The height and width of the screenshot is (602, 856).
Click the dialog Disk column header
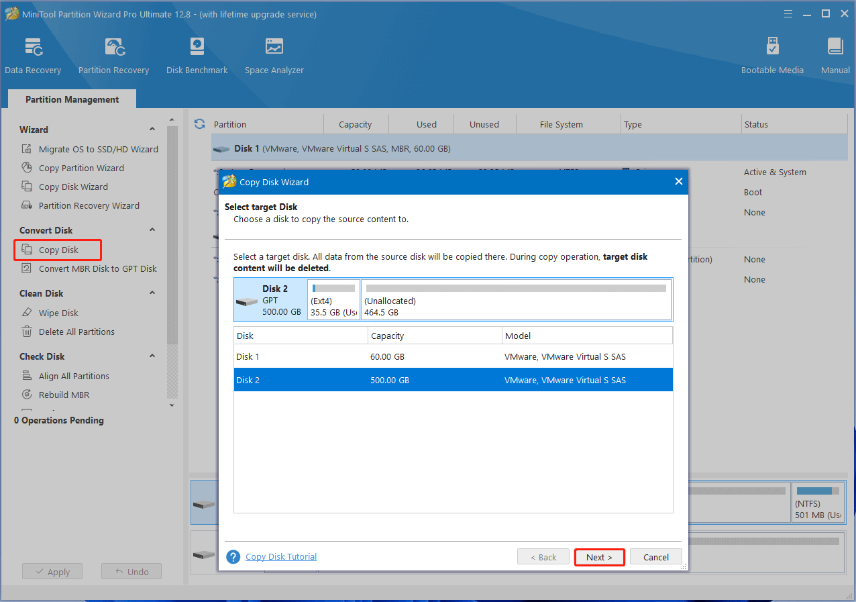(301, 336)
